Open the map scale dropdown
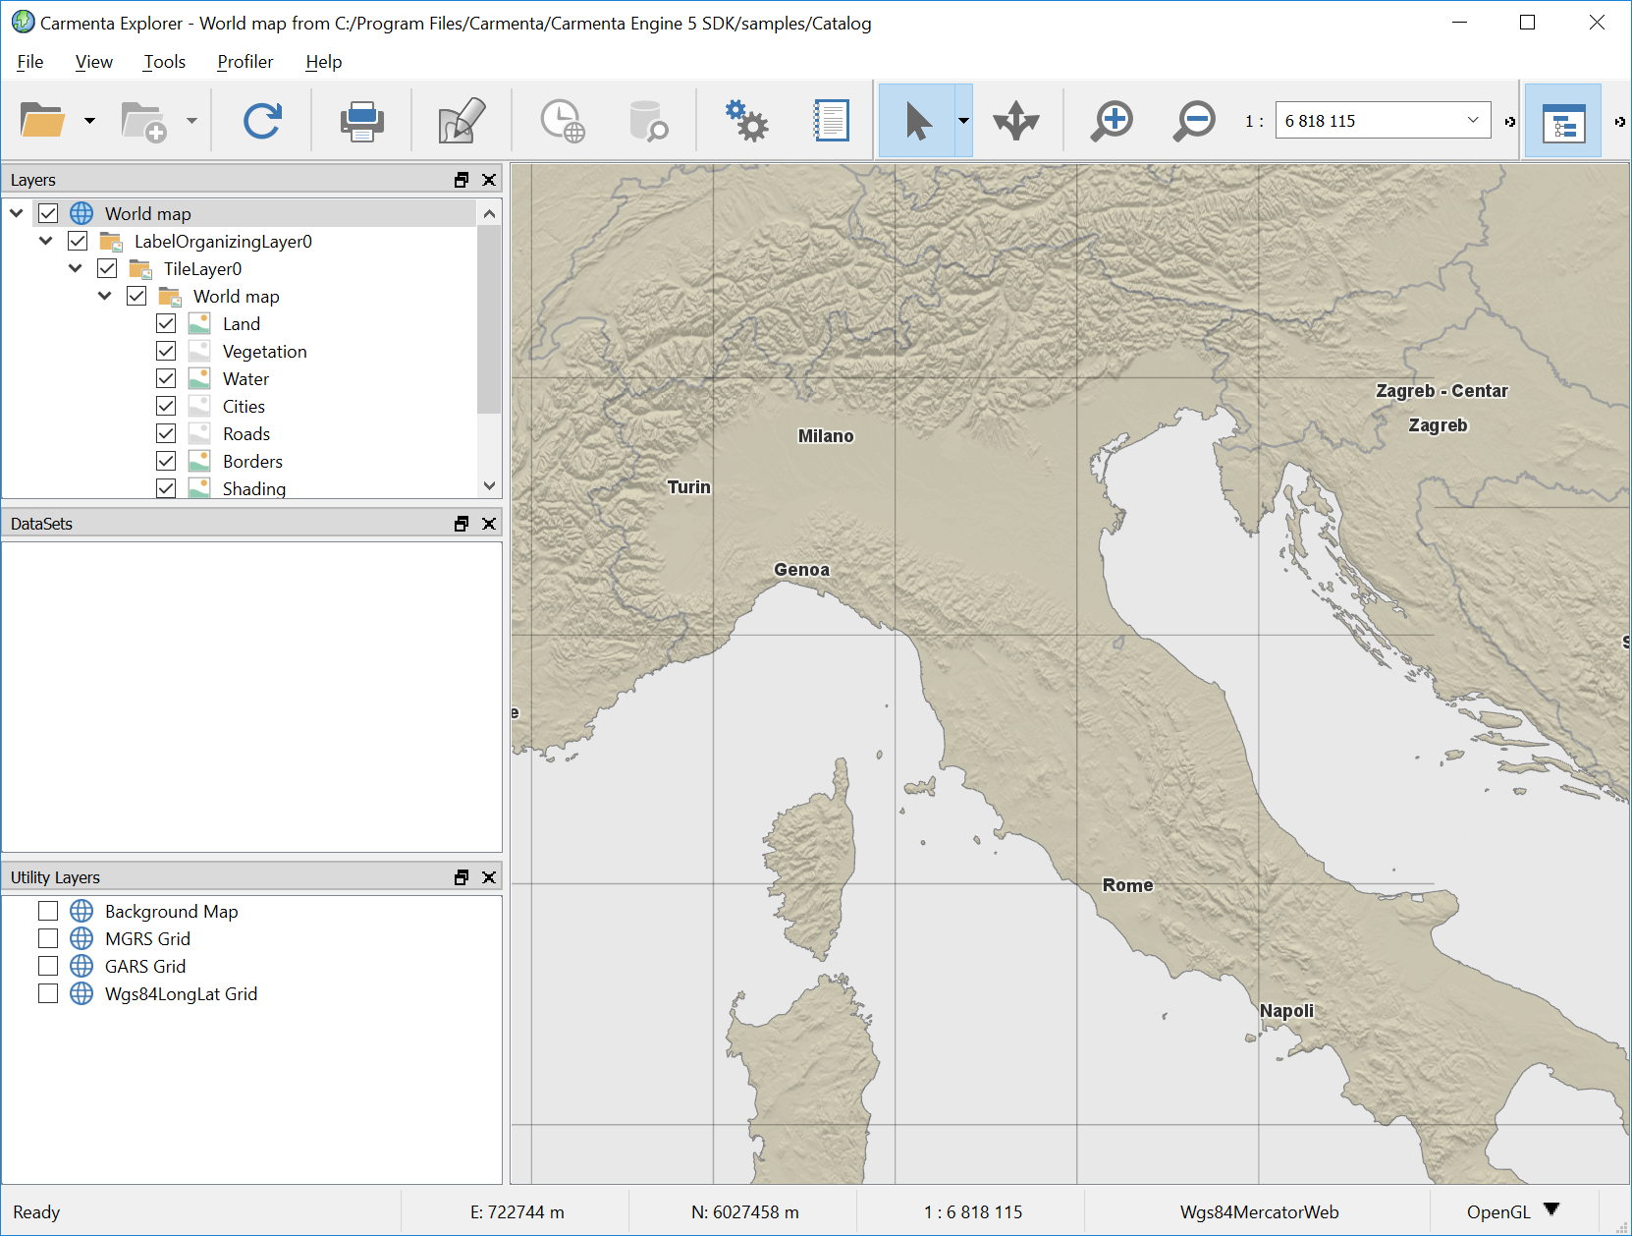The height and width of the screenshot is (1236, 1632). click(x=1473, y=121)
